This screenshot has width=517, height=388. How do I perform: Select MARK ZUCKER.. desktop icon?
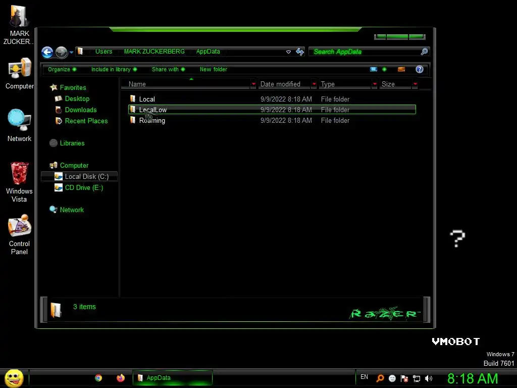pos(19,25)
